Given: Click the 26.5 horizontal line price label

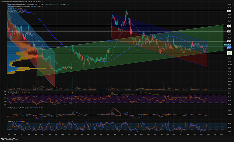Looking at the screenshot, I should tap(229, 26).
